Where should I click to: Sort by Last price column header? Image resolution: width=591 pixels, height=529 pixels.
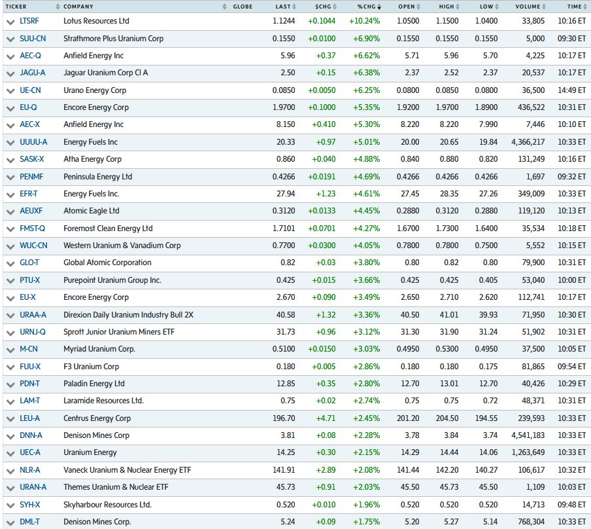pos(285,7)
